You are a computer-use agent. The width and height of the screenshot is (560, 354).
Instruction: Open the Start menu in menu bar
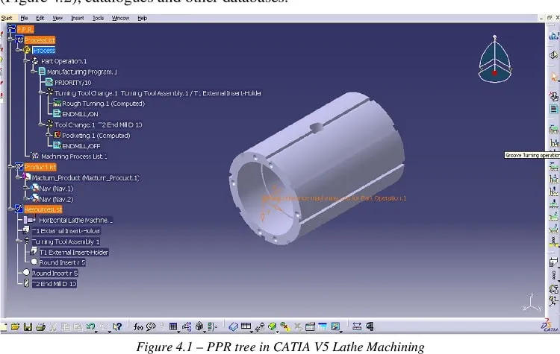pos(7,18)
